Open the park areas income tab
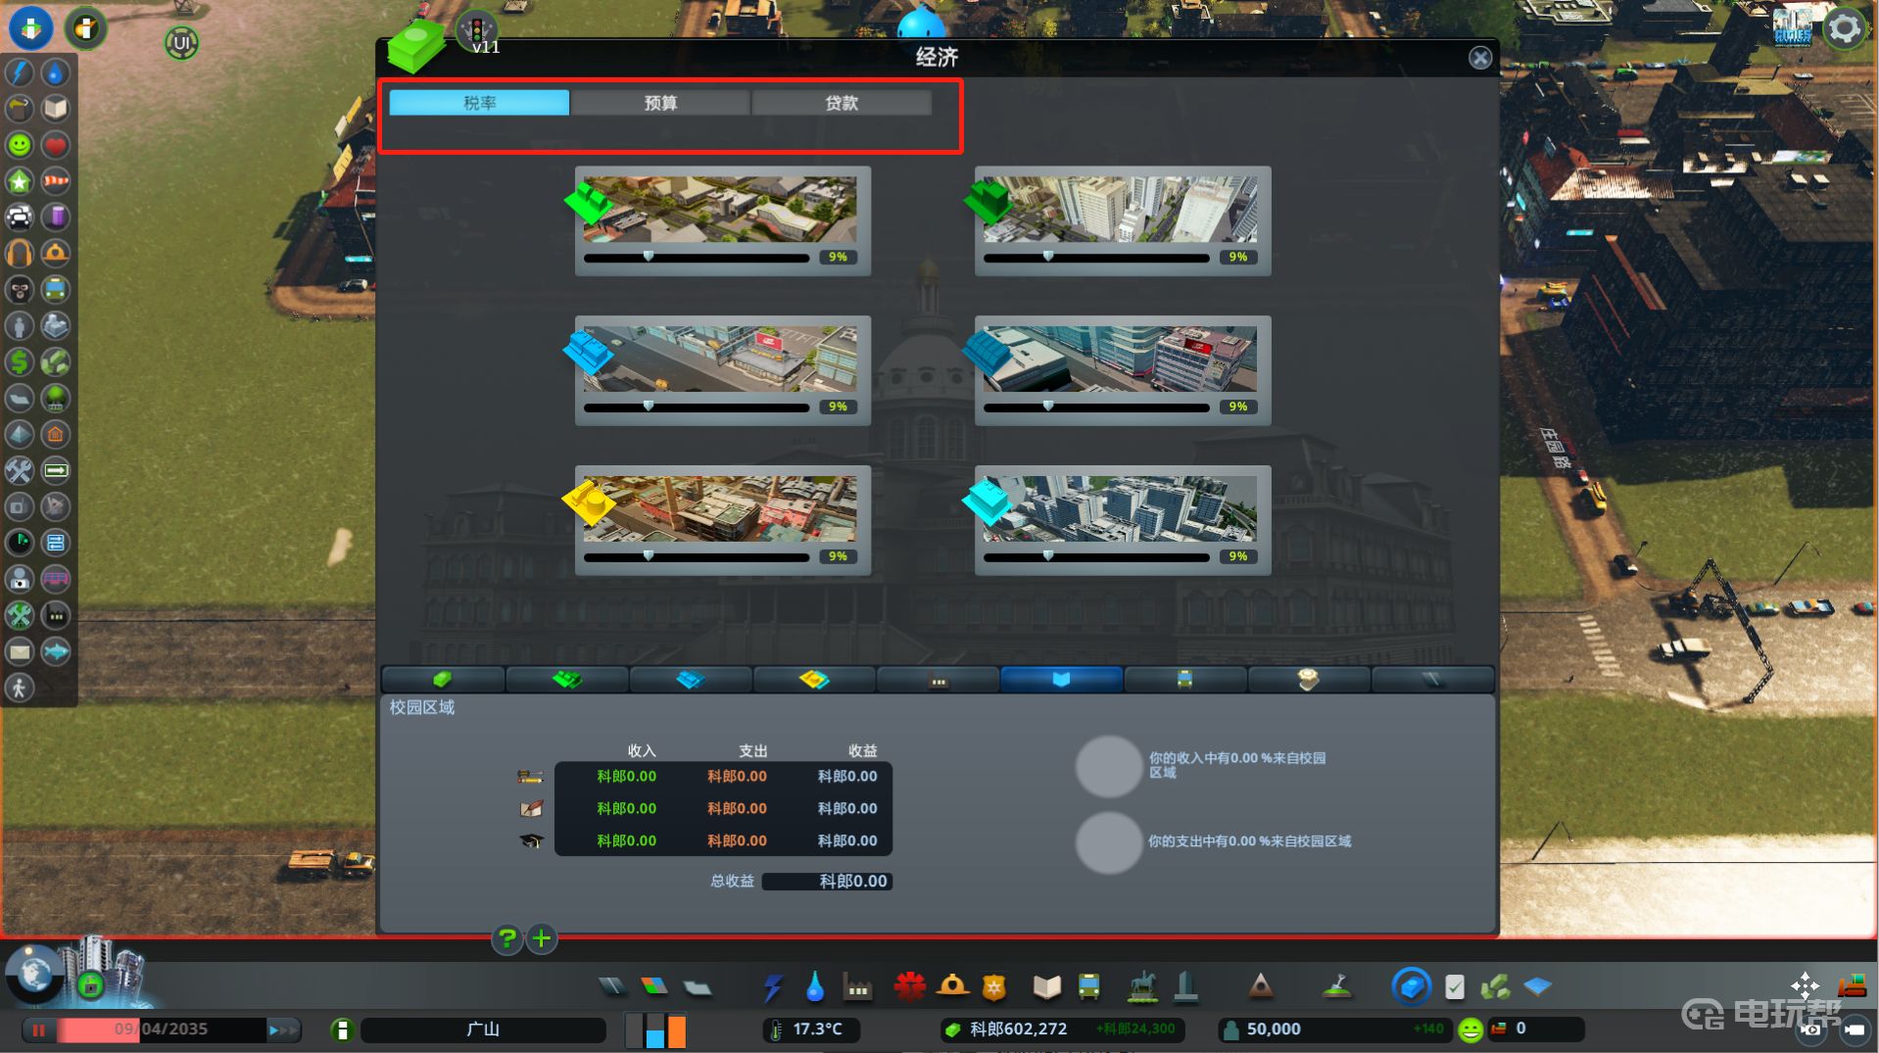The image size is (1879, 1053). click(x=1308, y=679)
